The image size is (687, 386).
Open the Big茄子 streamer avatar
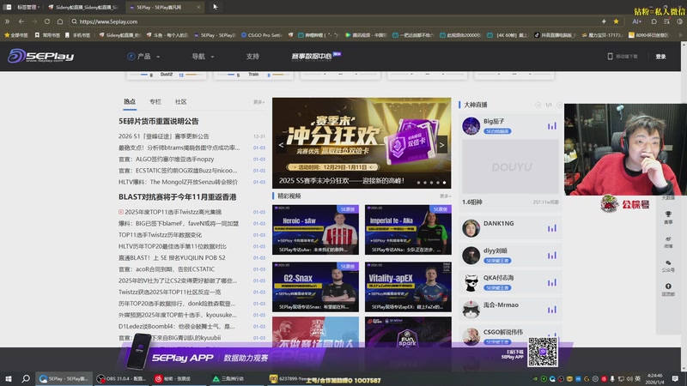click(x=471, y=126)
